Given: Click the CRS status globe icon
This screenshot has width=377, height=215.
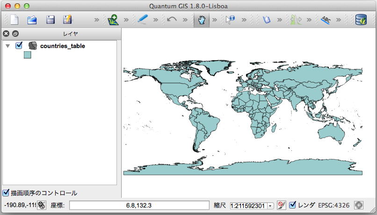Looking at the screenshot, I should point(358,205).
